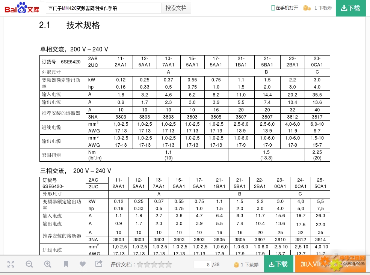Click the fuse code 3814 cell
This screenshot has width=370, height=275.
[320, 240]
